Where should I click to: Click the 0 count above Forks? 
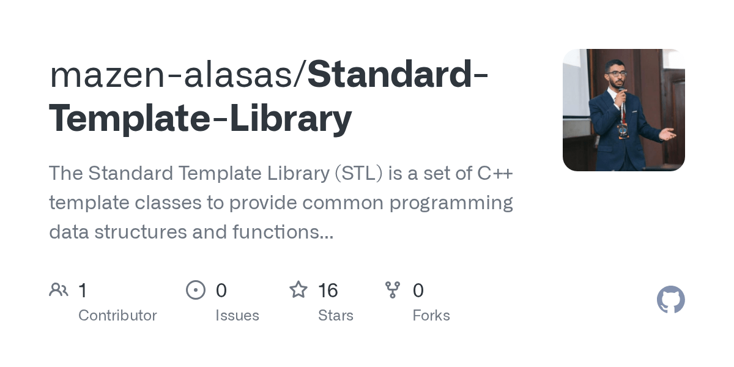(418, 291)
